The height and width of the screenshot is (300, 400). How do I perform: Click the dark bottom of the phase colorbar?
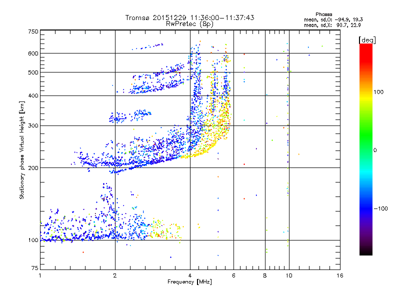[366, 250]
